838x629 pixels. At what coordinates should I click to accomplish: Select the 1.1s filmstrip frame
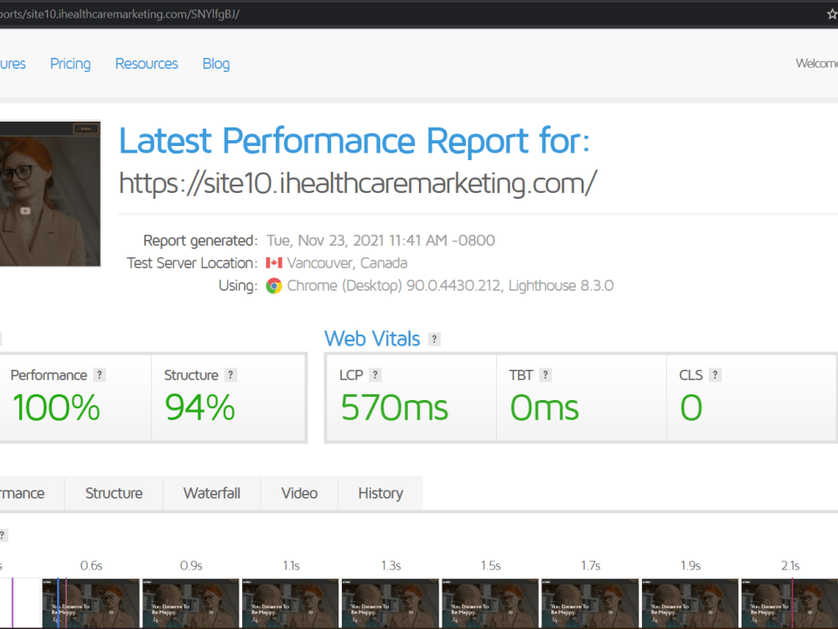coord(291,603)
